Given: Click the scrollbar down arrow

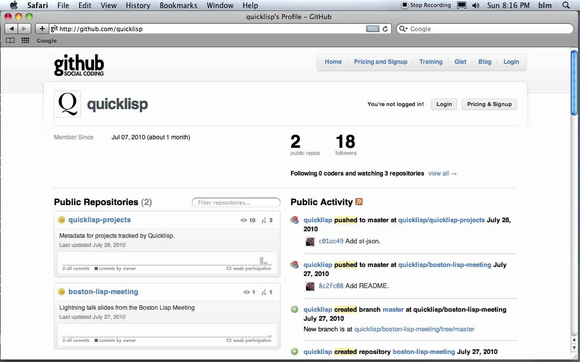Looking at the screenshot, I should click(x=574, y=348).
